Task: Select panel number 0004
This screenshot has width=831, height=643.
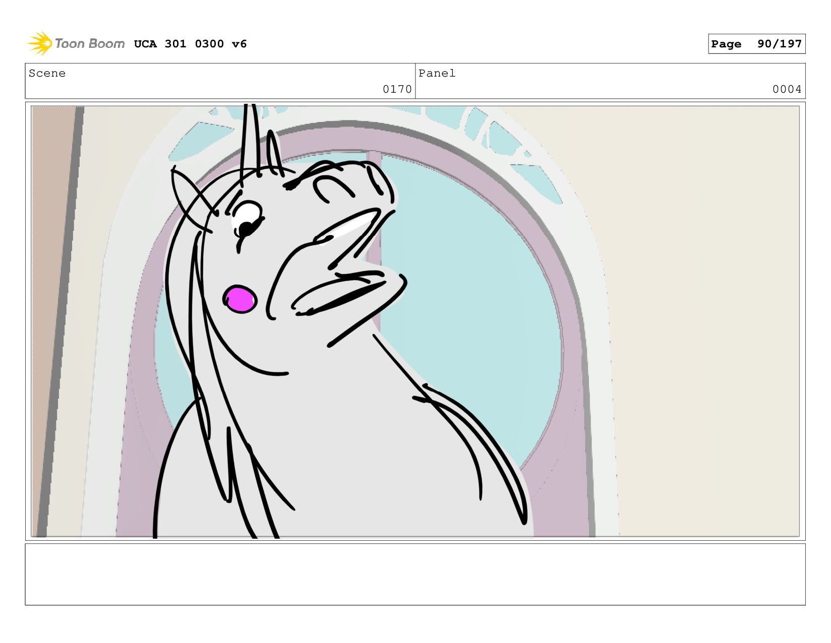Action: coord(787,89)
